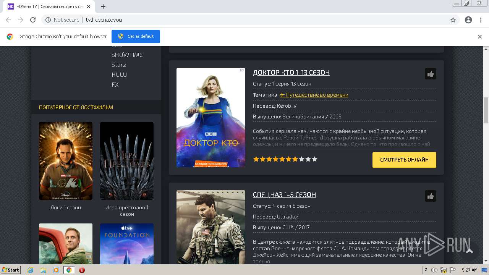Viewport: 489px width, 275px height.
Task: Open the media player taskbar icon
Action: (56, 270)
